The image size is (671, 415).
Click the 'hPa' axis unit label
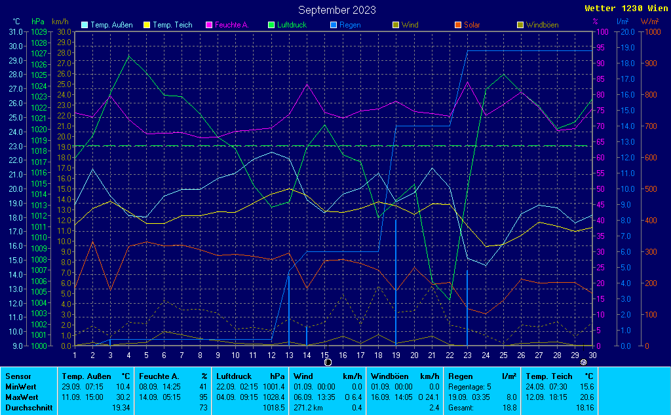click(37, 22)
